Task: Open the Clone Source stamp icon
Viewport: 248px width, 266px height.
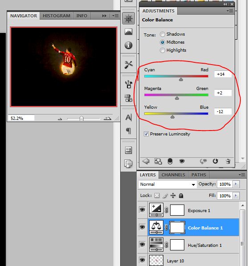Action: 128,98
